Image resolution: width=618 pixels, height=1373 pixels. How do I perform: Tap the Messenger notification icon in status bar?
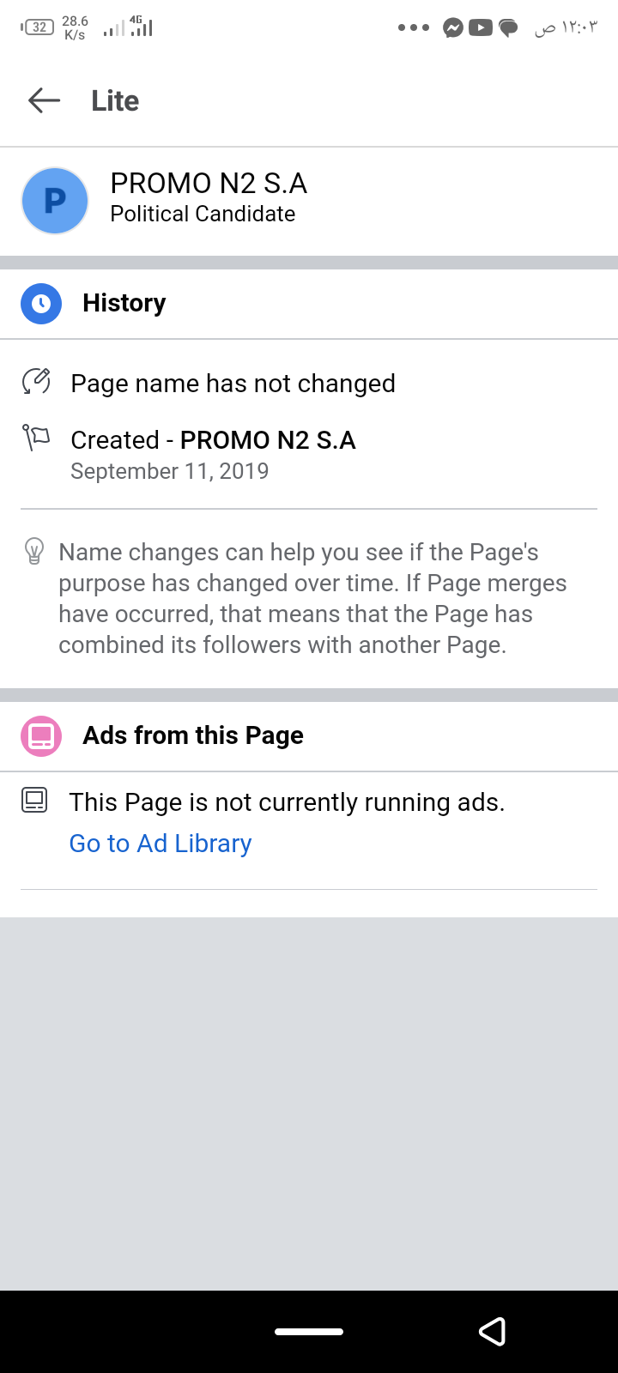453,28
